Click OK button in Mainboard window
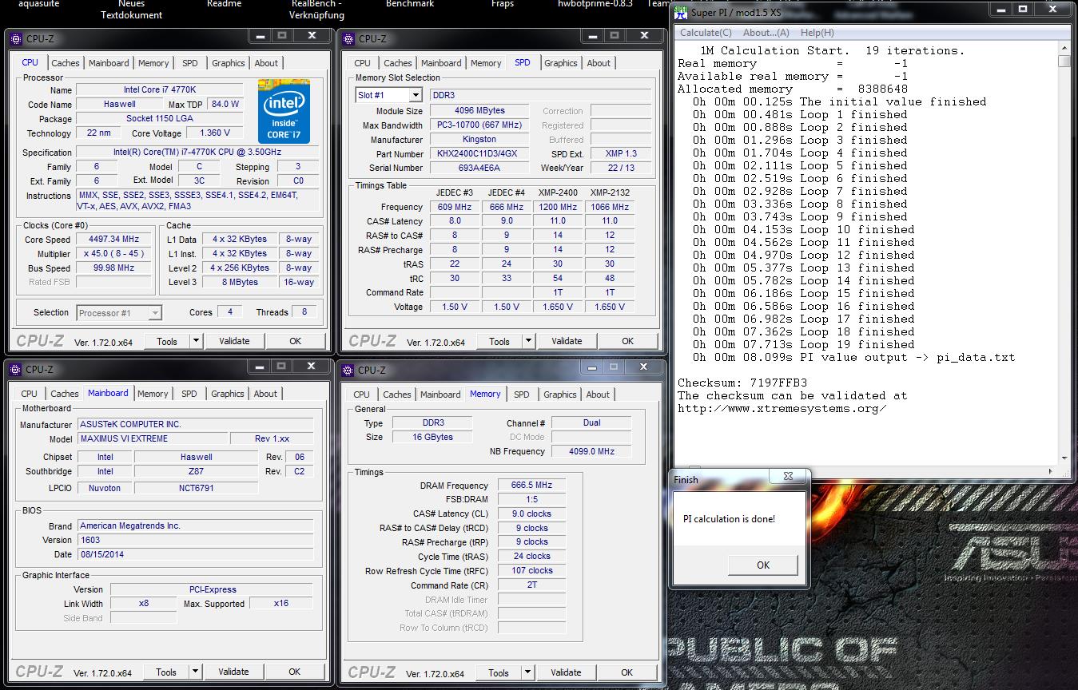1078x690 pixels. point(294,672)
